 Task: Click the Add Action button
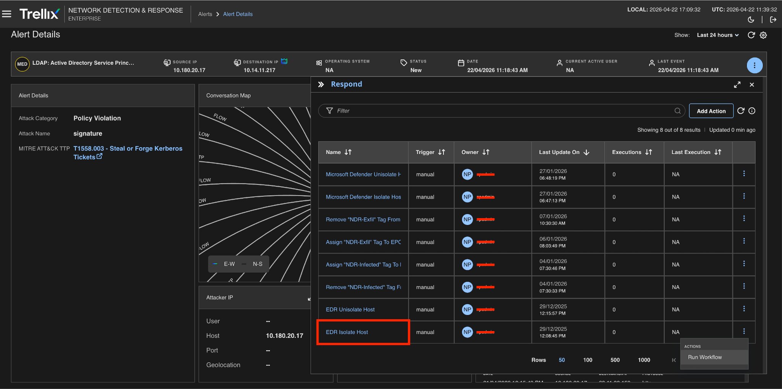711,111
